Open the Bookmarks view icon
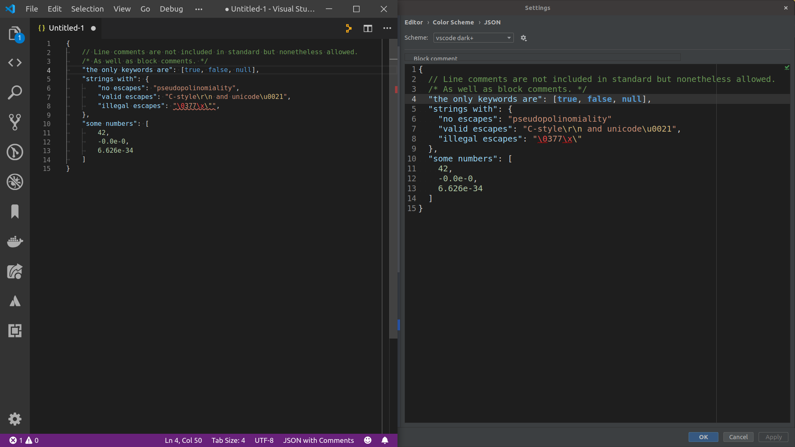The image size is (795, 447). tap(15, 211)
